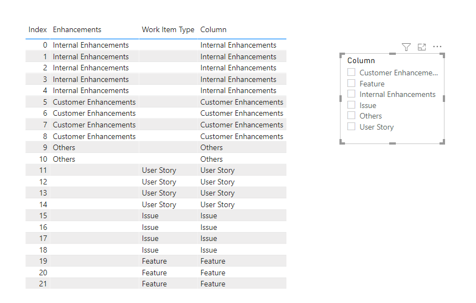Tick the Others slicer checkbox
476x303 pixels.
351,115
